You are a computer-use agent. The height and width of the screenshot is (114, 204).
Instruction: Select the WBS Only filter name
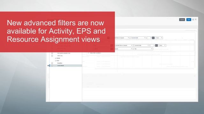pos(60,56)
